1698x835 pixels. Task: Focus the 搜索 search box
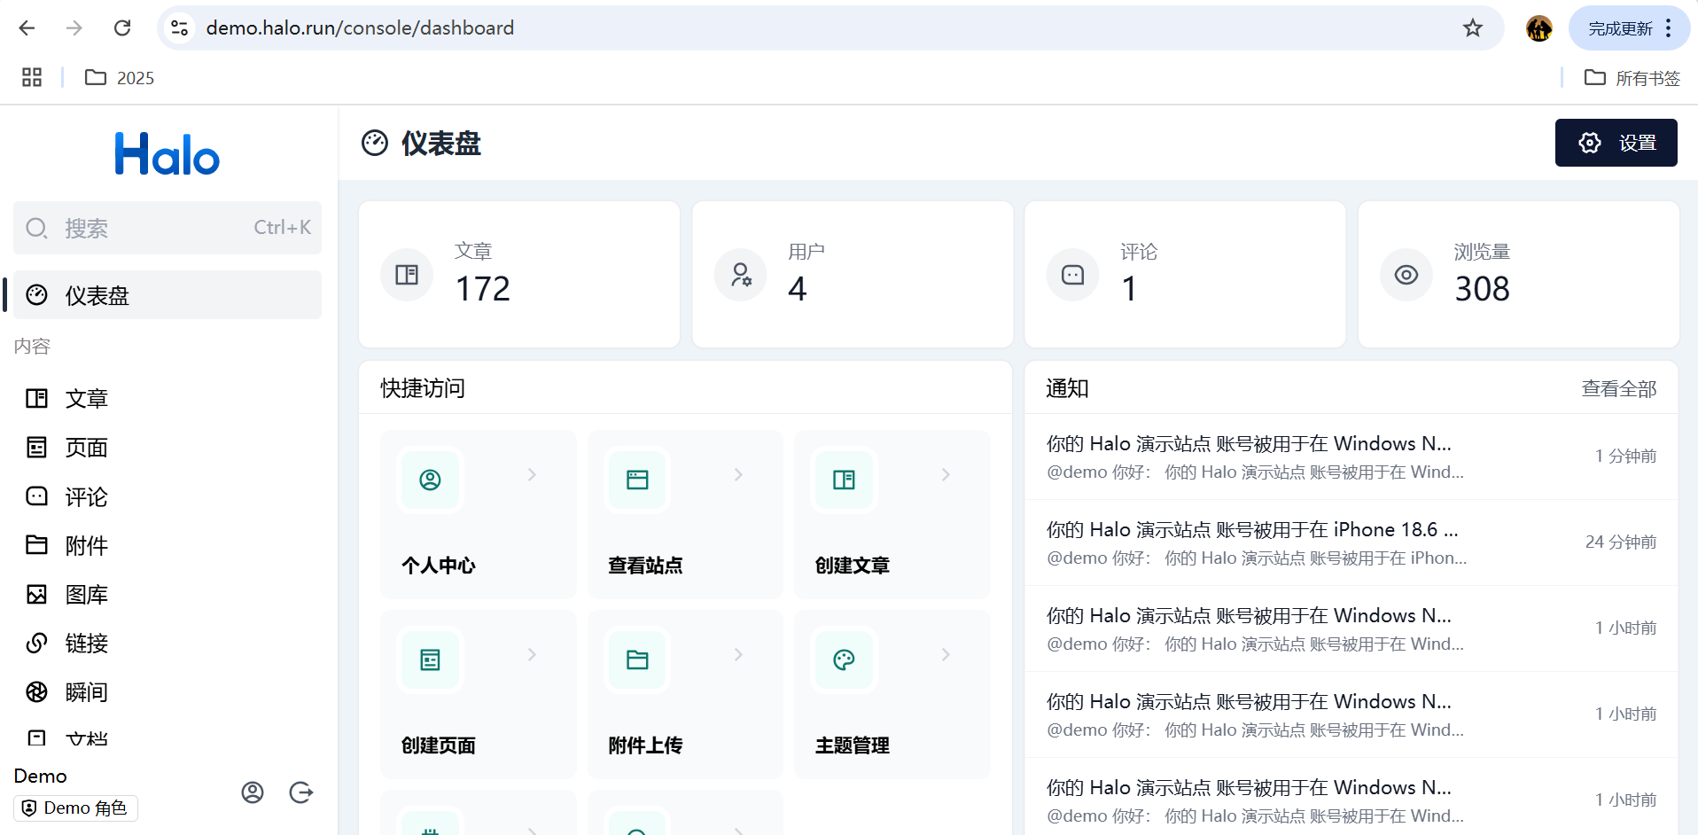tap(167, 229)
